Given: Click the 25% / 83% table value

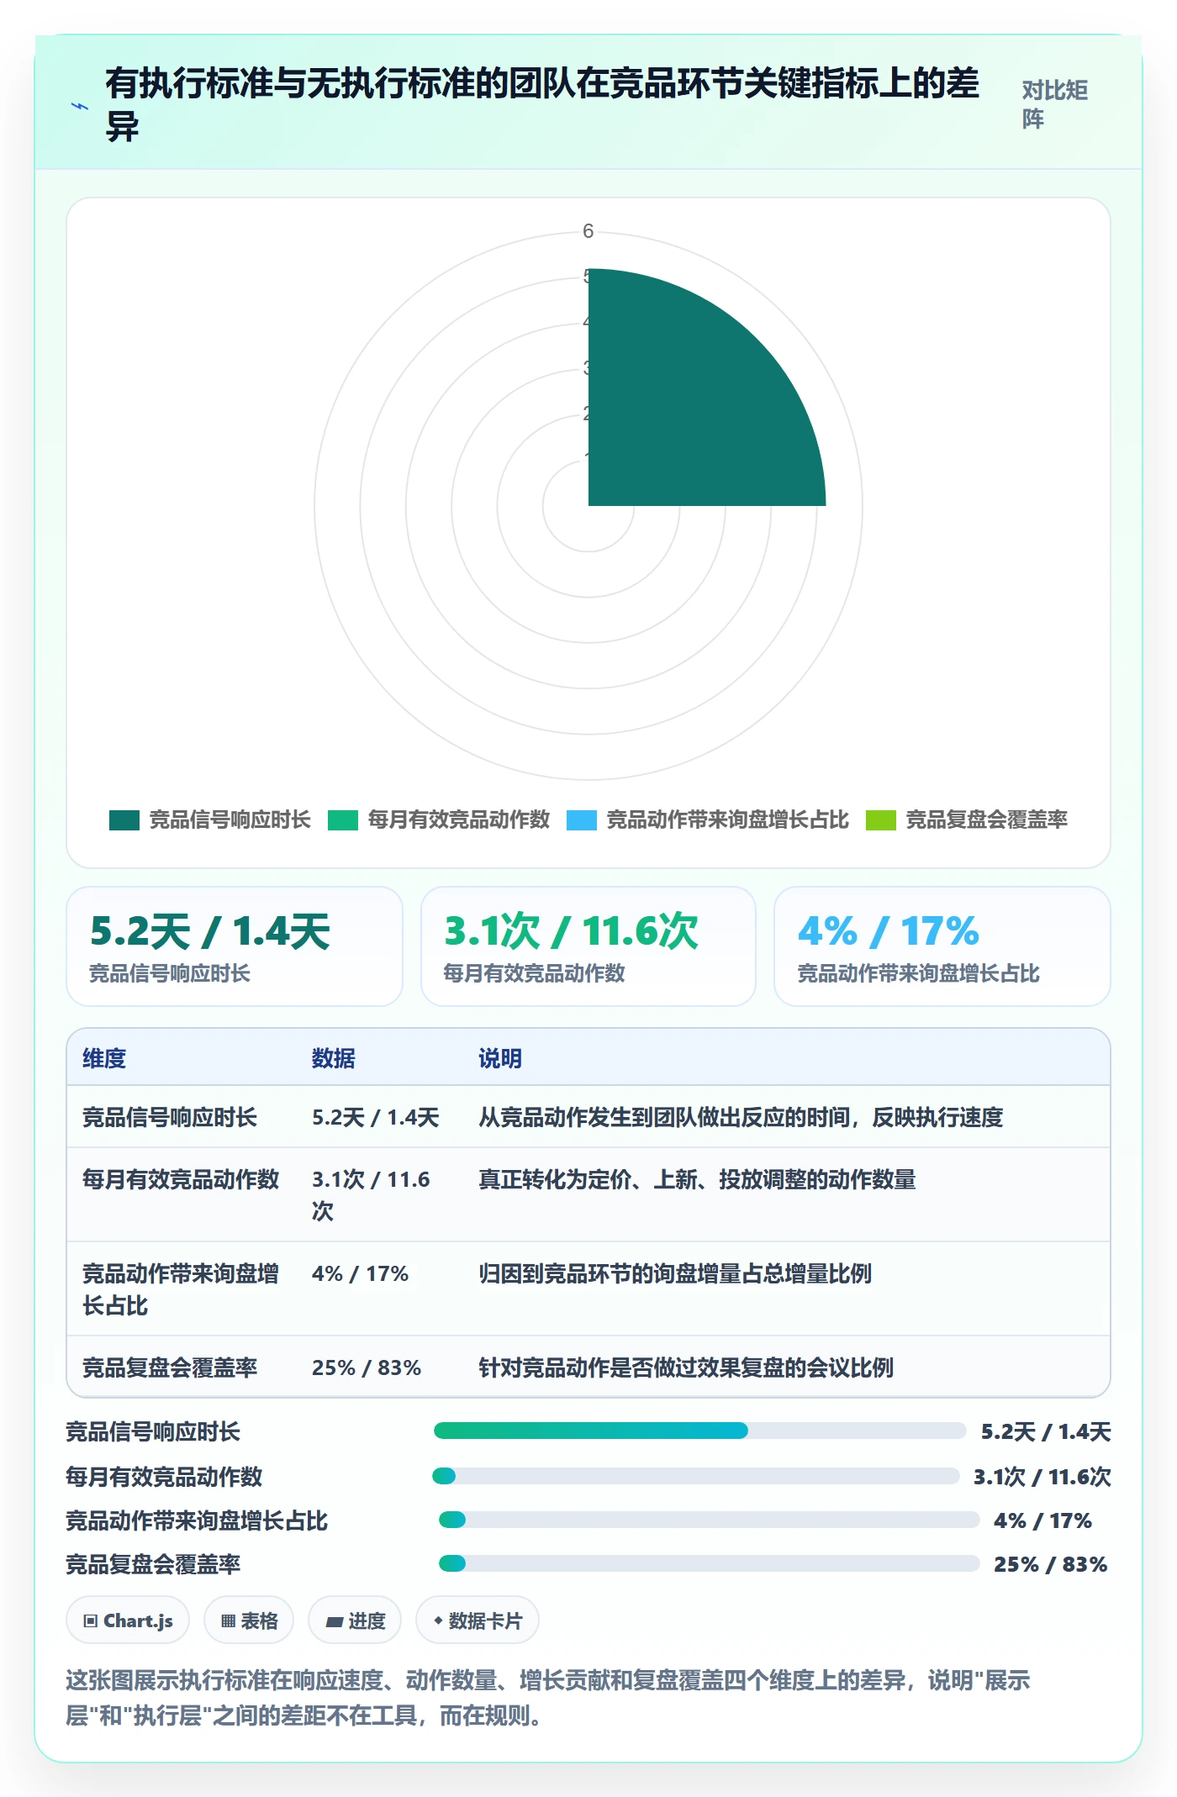Looking at the screenshot, I should [367, 1368].
